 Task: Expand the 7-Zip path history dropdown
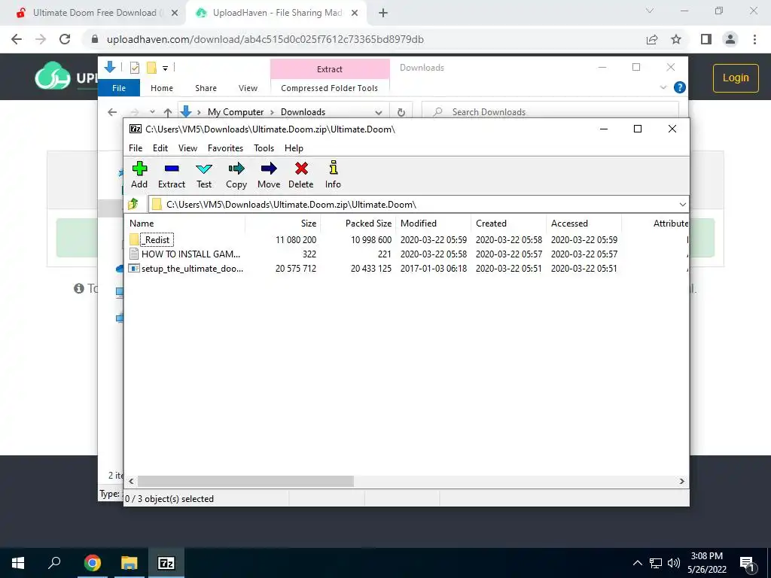click(682, 205)
